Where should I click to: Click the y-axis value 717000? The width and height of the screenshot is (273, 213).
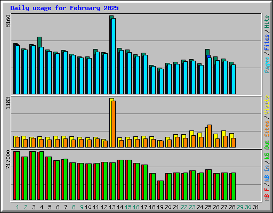pyautogui.click(x=8, y=160)
